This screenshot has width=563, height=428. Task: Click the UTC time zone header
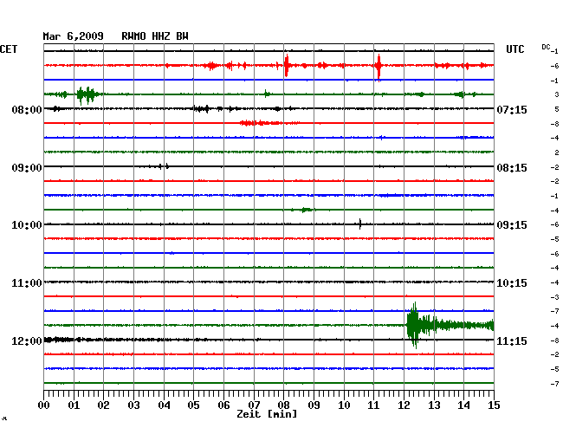[x=515, y=49]
